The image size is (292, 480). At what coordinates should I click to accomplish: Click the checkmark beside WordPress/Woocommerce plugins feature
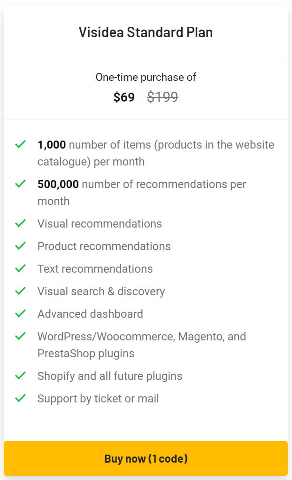click(20, 336)
